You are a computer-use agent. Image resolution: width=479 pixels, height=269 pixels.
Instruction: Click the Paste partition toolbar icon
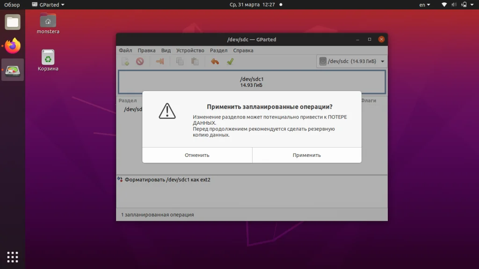pyautogui.click(x=195, y=61)
